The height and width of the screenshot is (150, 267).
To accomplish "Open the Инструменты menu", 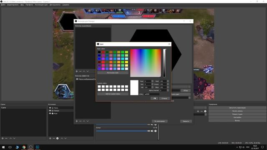I will pyautogui.click(x=55, y=5).
